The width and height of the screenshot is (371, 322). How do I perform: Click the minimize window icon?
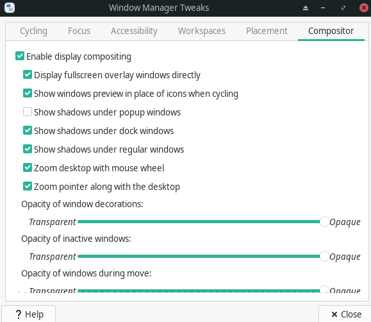[x=323, y=8]
